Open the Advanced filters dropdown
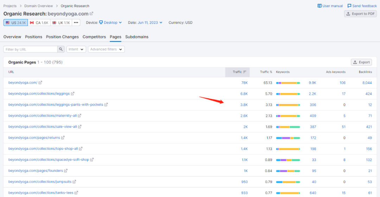380x197 pixels. pyautogui.click(x=106, y=49)
